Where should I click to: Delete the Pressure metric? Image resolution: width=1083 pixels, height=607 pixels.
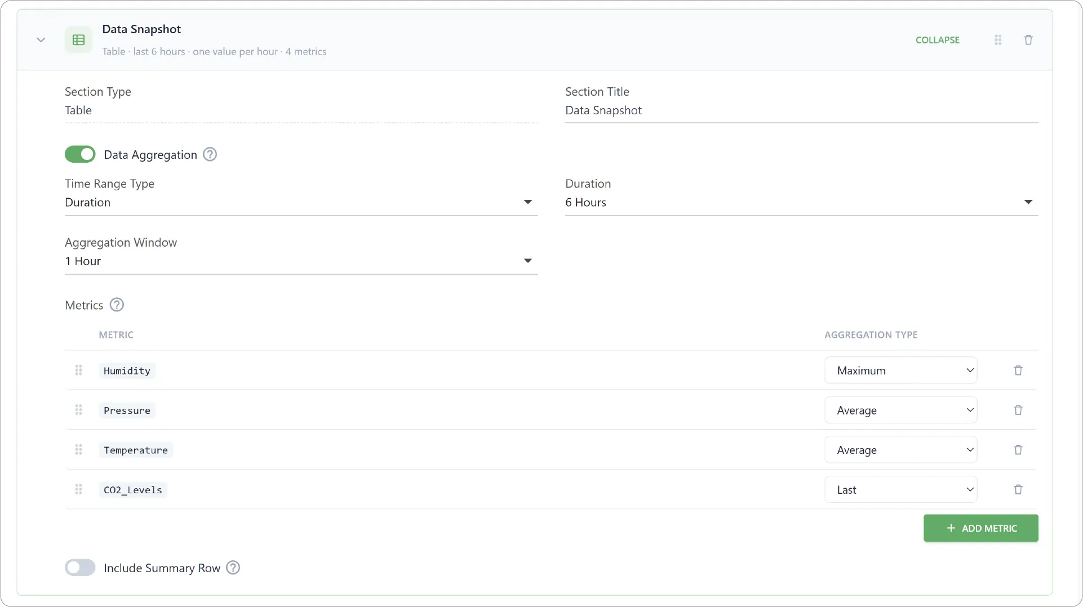click(1018, 410)
